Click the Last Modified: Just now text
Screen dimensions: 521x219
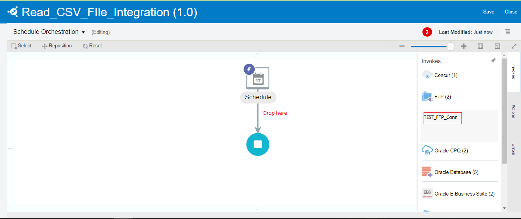pyautogui.click(x=466, y=32)
